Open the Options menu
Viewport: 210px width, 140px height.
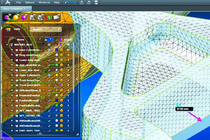click(x=30, y=2)
